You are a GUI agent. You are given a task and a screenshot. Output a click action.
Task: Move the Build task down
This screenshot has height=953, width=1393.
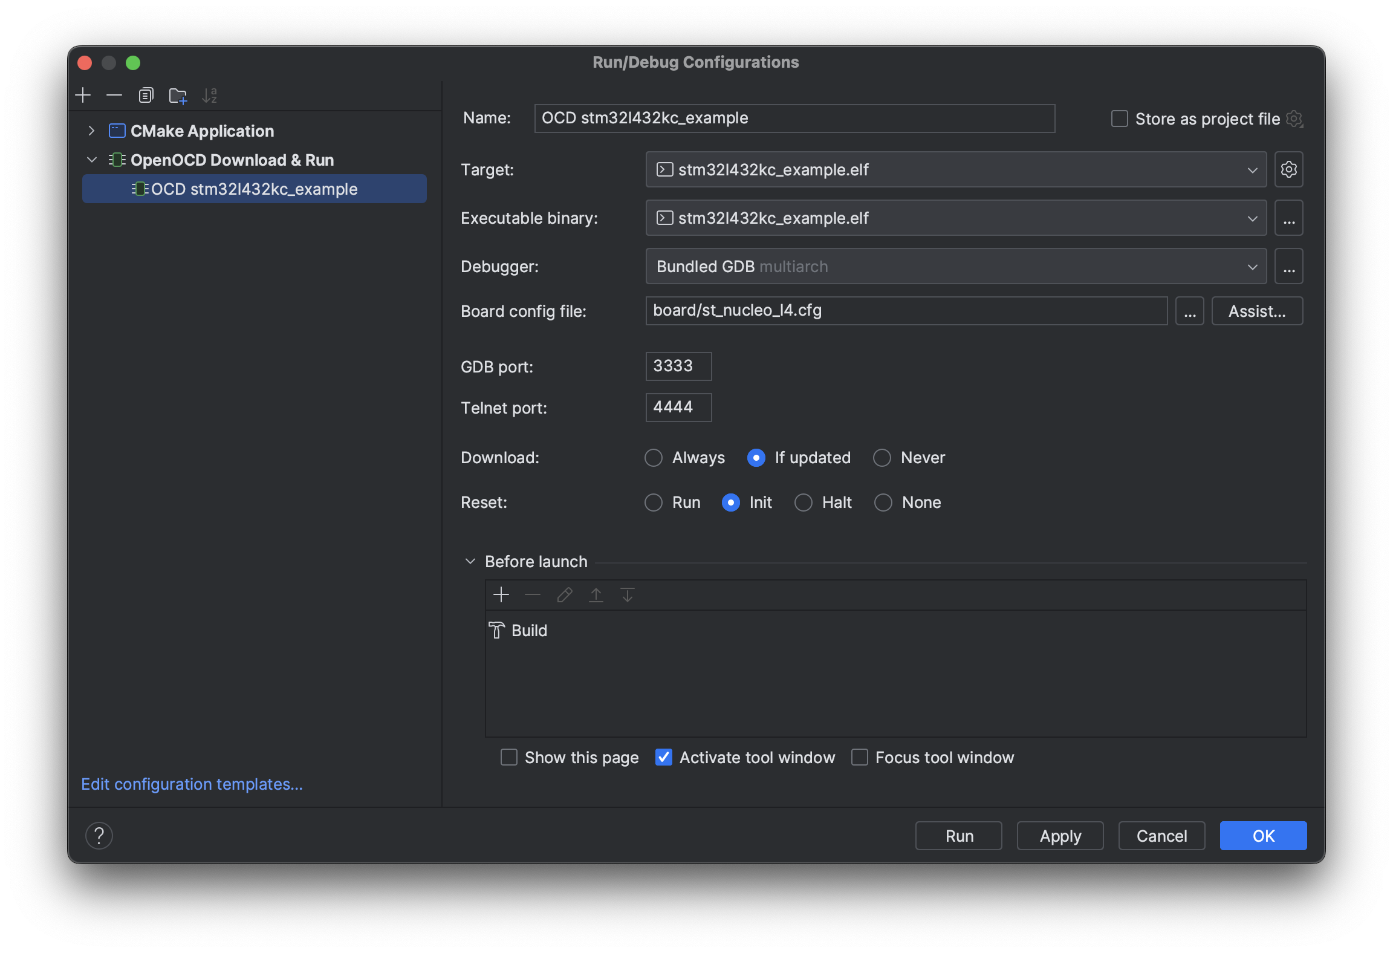tap(627, 594)
